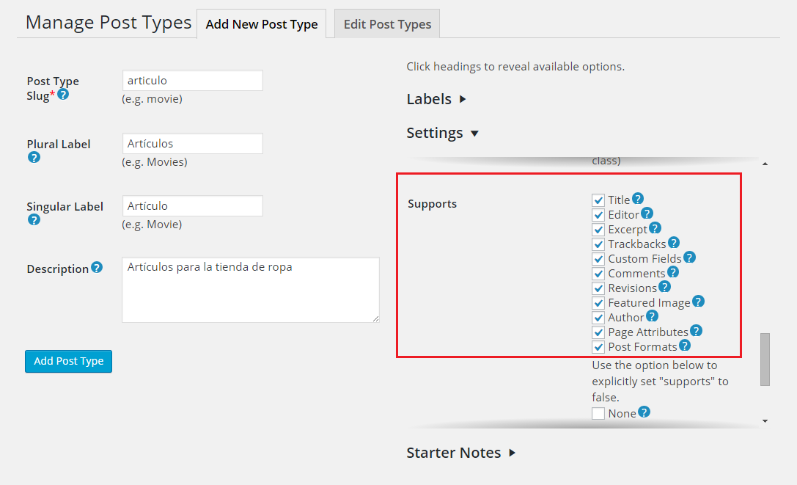This screenshot has height=485, width=797.
Task: Open help icon beside Trackbacks support
Action: pos(674,243)
